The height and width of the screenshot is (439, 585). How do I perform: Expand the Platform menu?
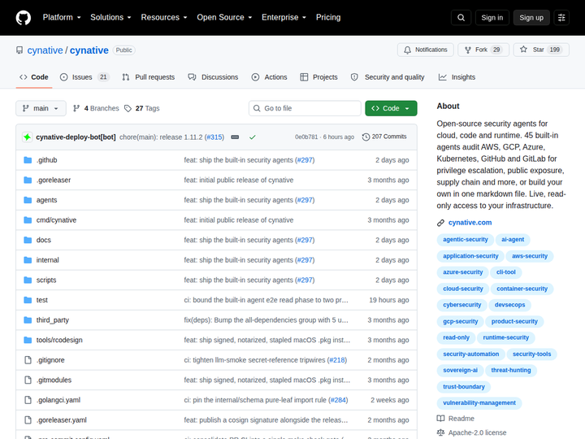(62, 18)
